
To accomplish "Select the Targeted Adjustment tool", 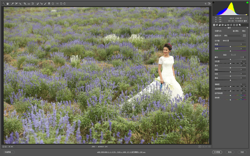I will pyautogui.click(x=20, y=4).
